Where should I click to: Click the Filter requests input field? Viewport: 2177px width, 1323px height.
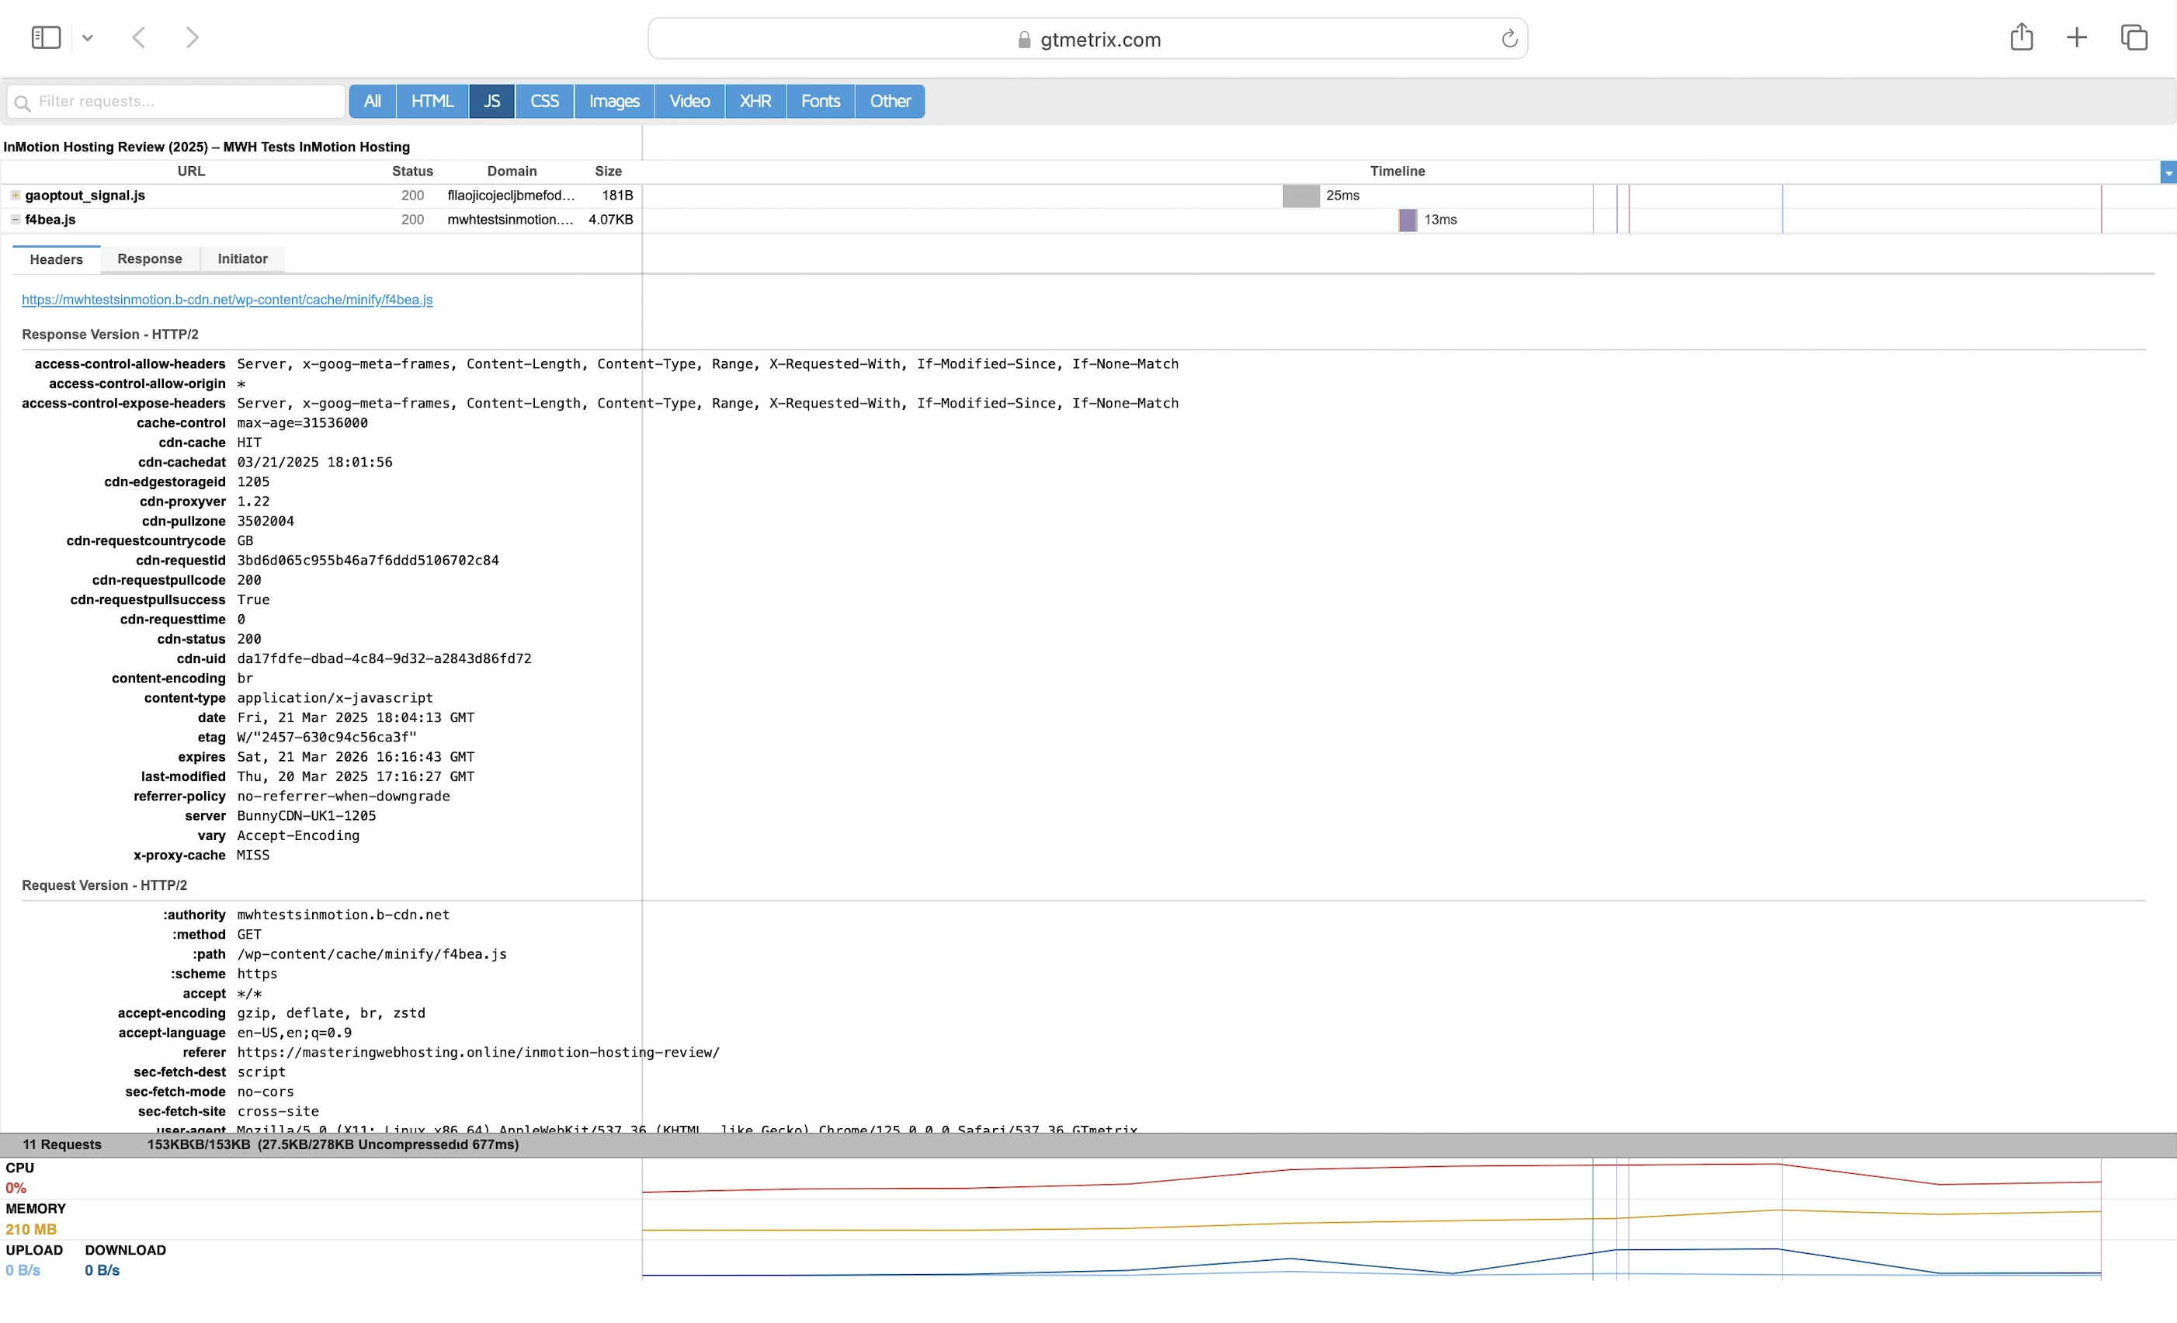(x=186, y=101)
